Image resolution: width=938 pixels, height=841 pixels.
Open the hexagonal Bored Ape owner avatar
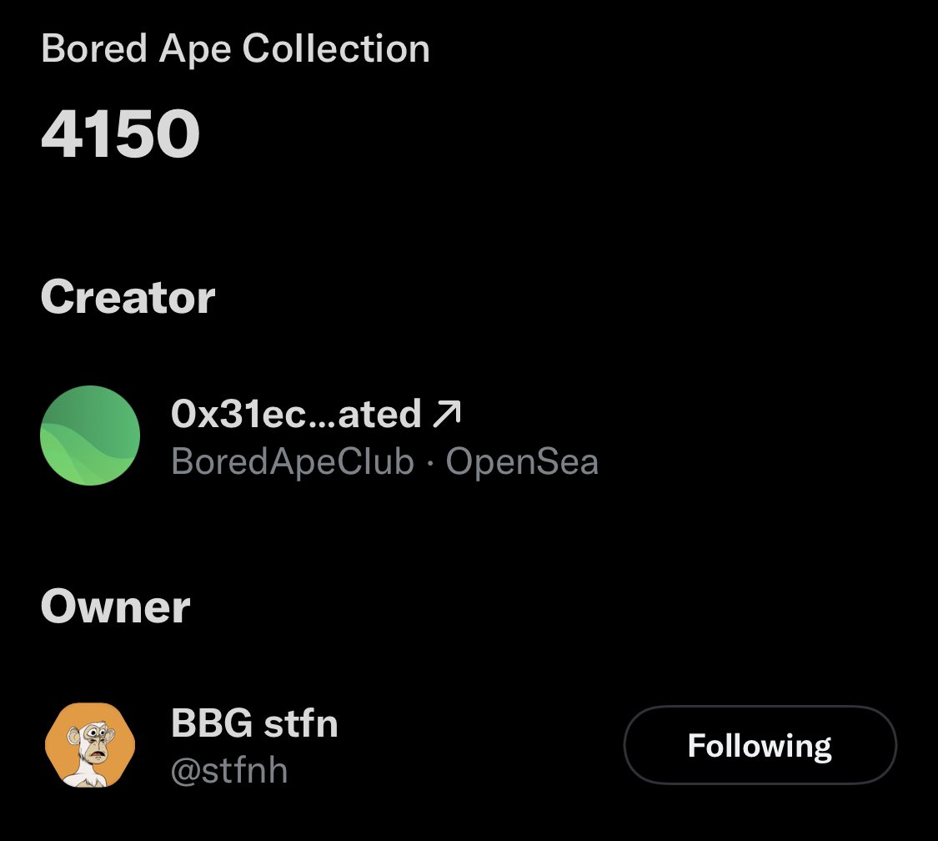[90, 744]
